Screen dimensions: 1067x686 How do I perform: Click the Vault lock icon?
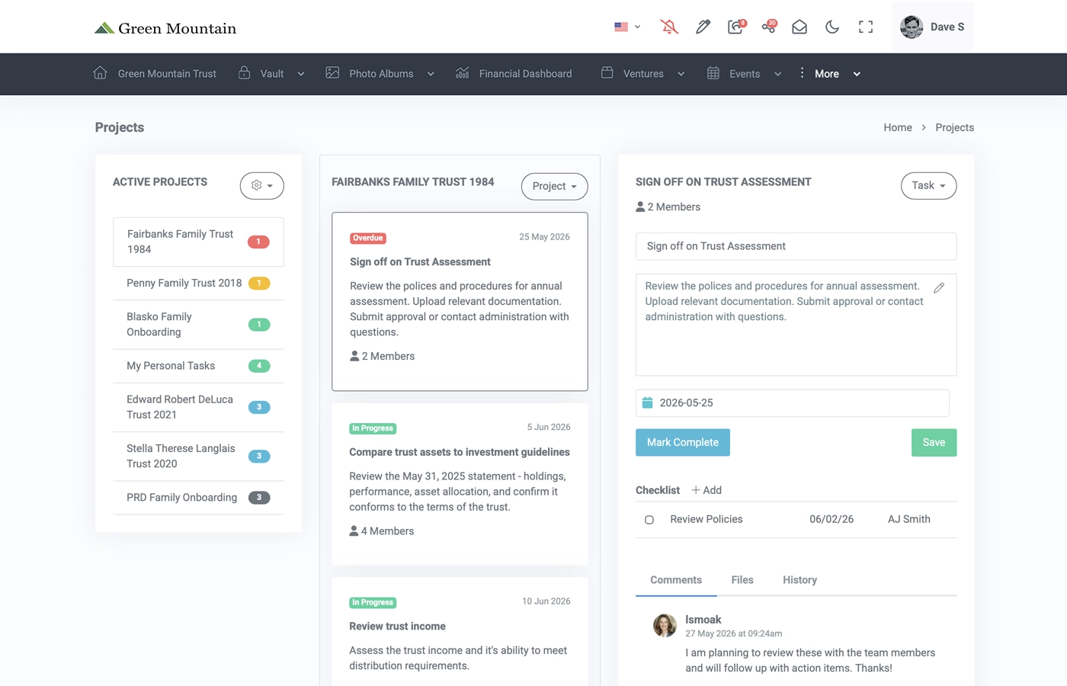pos(244,73)
